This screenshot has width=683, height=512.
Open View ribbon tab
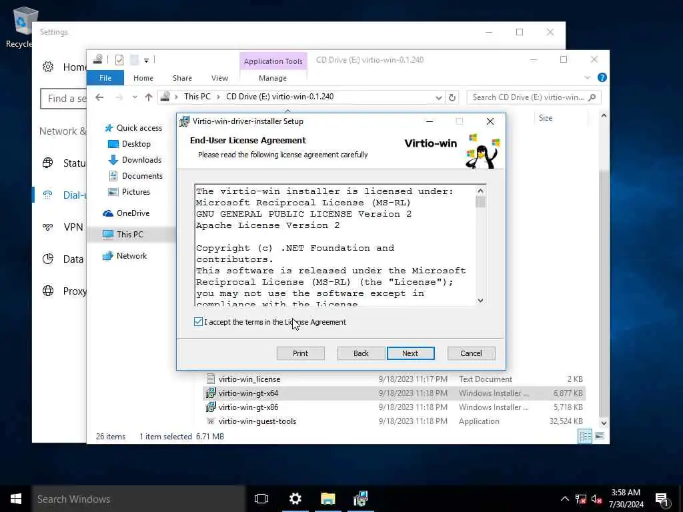click(x=219, y=78)
